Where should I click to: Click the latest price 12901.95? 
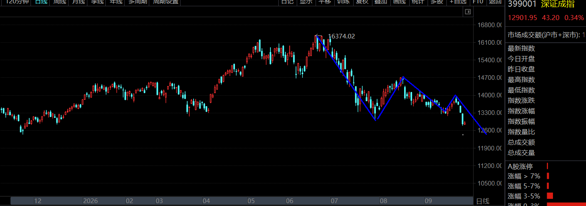(522, 18)
